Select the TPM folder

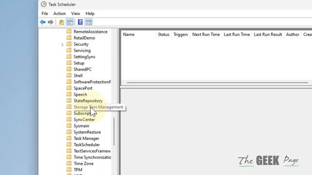pos(78,170)
